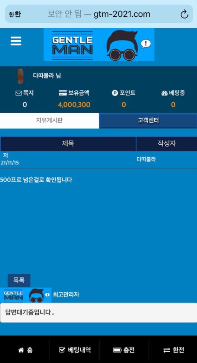197x363 pixels.
Task: Tap the 제목 column header
Action: [x=68, y=144]
